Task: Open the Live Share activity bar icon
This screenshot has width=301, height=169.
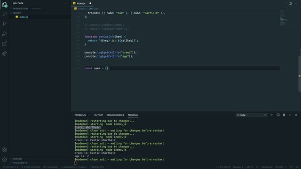Action: pos(5,53)
